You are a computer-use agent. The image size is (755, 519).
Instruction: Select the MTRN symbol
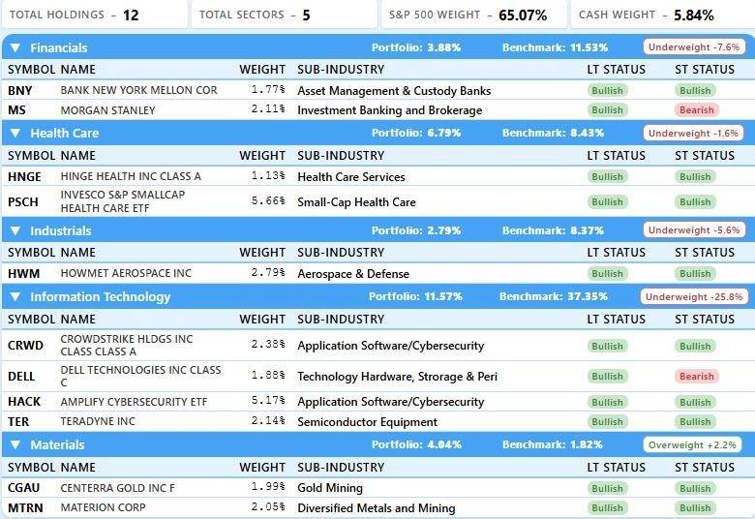[25, 508]
